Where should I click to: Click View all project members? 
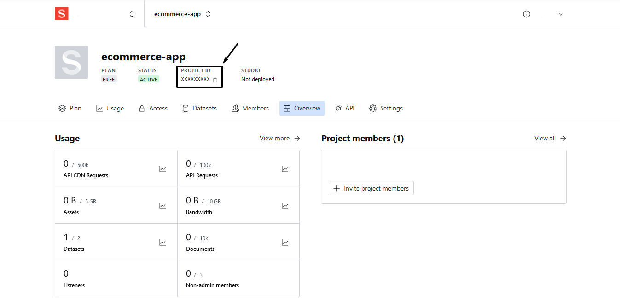tap(550, 138)
